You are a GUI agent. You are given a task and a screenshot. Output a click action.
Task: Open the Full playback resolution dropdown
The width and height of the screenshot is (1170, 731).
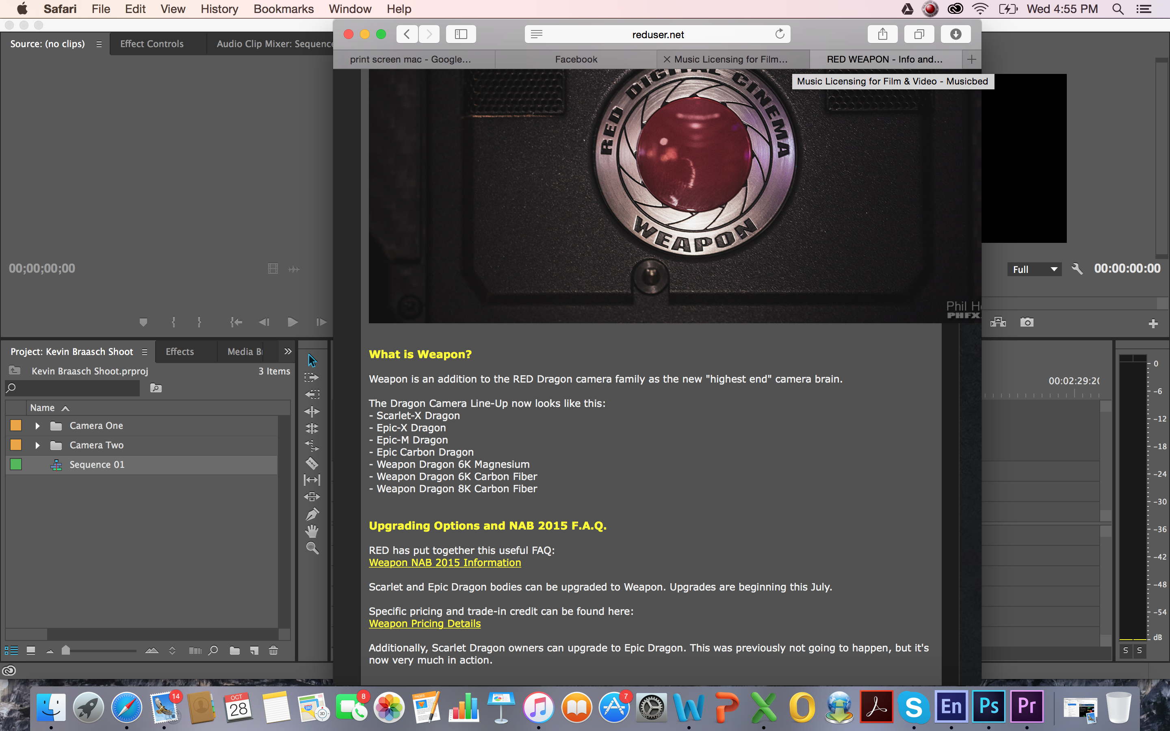pyautogui.click(x=1035, y=269)
